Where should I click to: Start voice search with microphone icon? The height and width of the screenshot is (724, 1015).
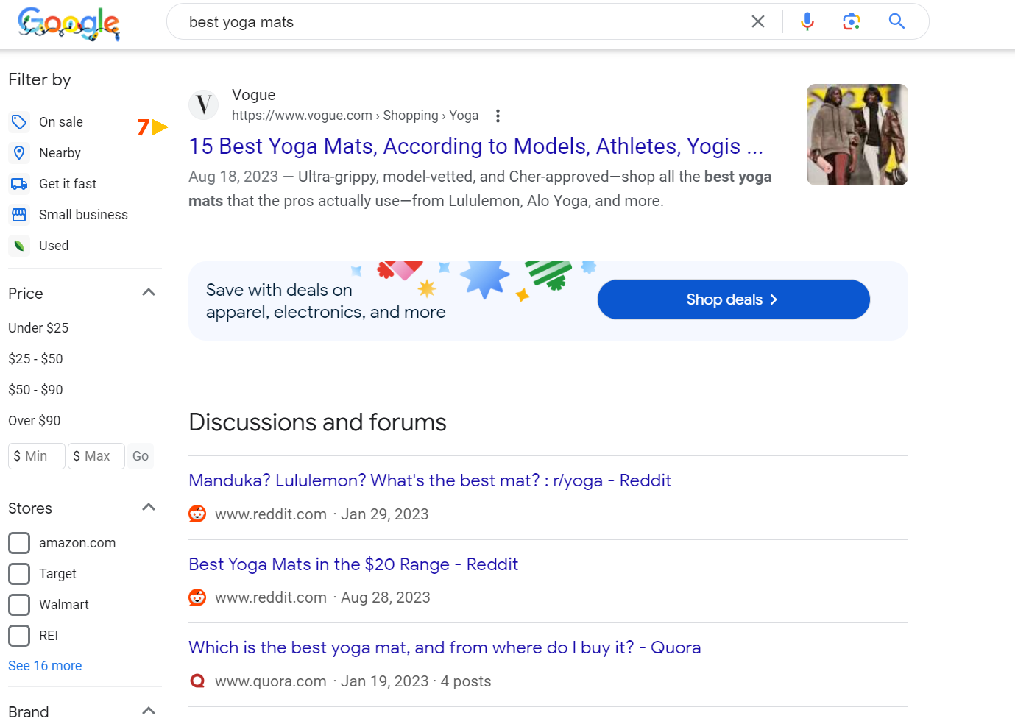click(807, 22)
